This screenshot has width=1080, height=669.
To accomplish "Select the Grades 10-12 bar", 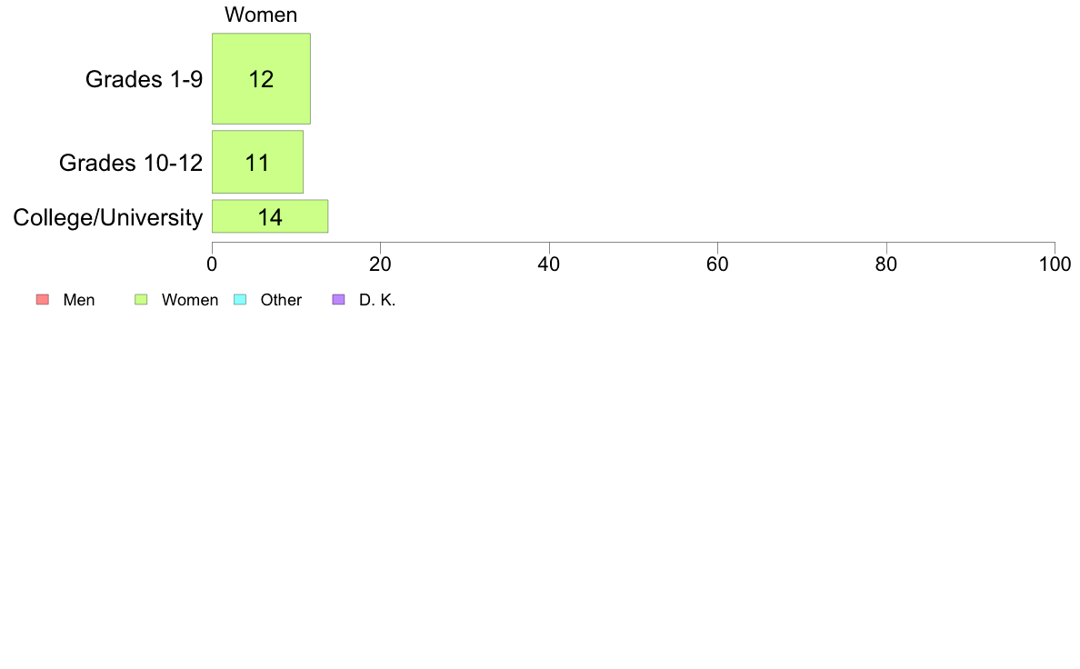I will point(257,162).
